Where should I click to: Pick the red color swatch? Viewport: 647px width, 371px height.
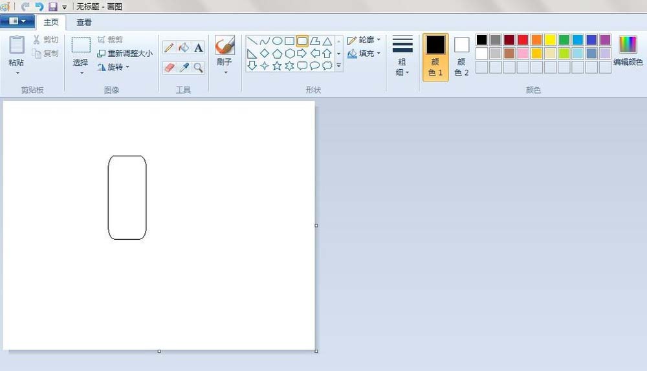tap(523, 39)
